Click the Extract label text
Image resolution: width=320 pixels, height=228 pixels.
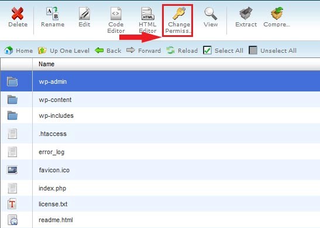click(x=246, y=25)
